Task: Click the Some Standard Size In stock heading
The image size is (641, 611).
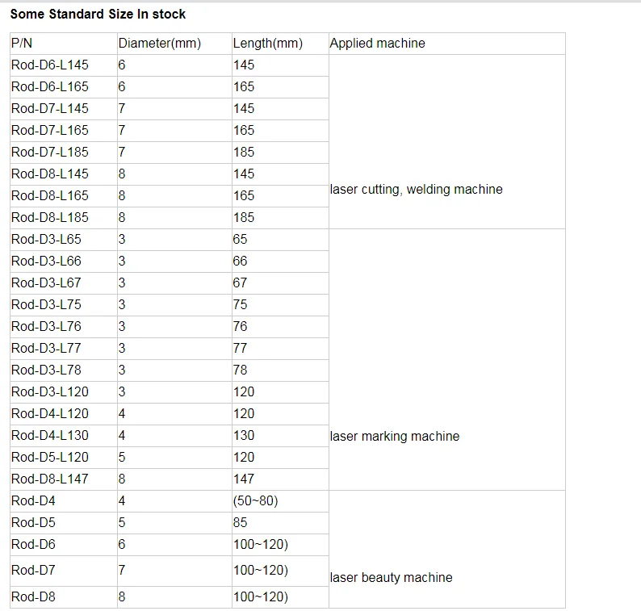Action: (x=98, y=15)
